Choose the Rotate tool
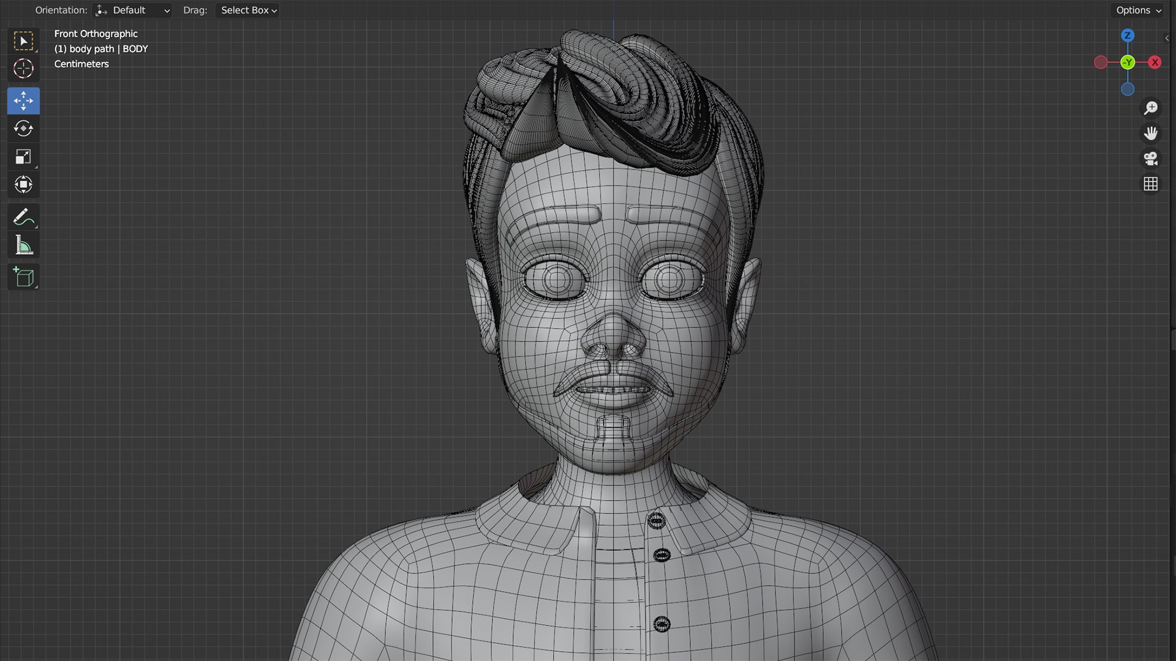Viewport: 1176px width, 661px height. [x=23, y=129]
